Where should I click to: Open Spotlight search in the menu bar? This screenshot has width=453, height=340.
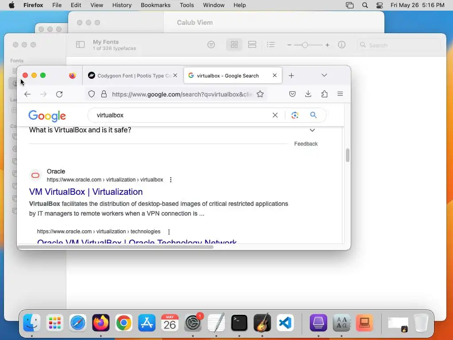point(365,5)
